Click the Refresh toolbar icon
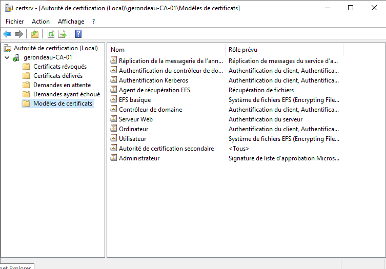 51,34
